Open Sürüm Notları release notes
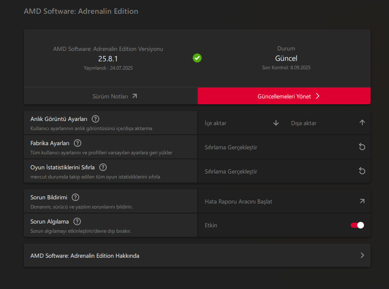389x289 pixels. [110, 96]
